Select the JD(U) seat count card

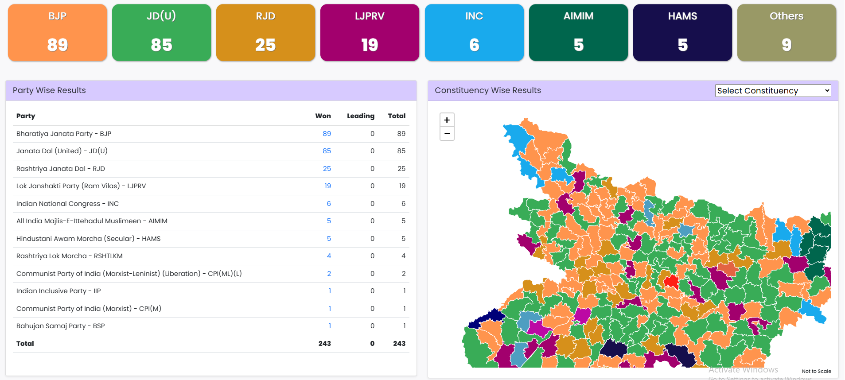161,32
